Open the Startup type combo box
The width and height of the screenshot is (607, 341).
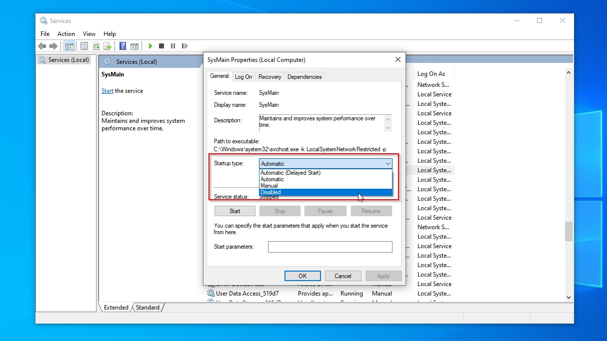[x=325, y=164]
